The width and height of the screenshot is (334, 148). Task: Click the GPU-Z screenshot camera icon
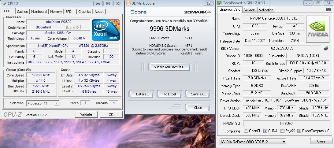tap(328, 9)
